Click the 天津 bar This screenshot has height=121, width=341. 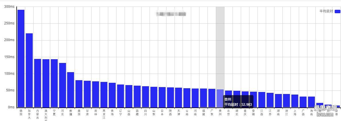[x=179, y=97]
